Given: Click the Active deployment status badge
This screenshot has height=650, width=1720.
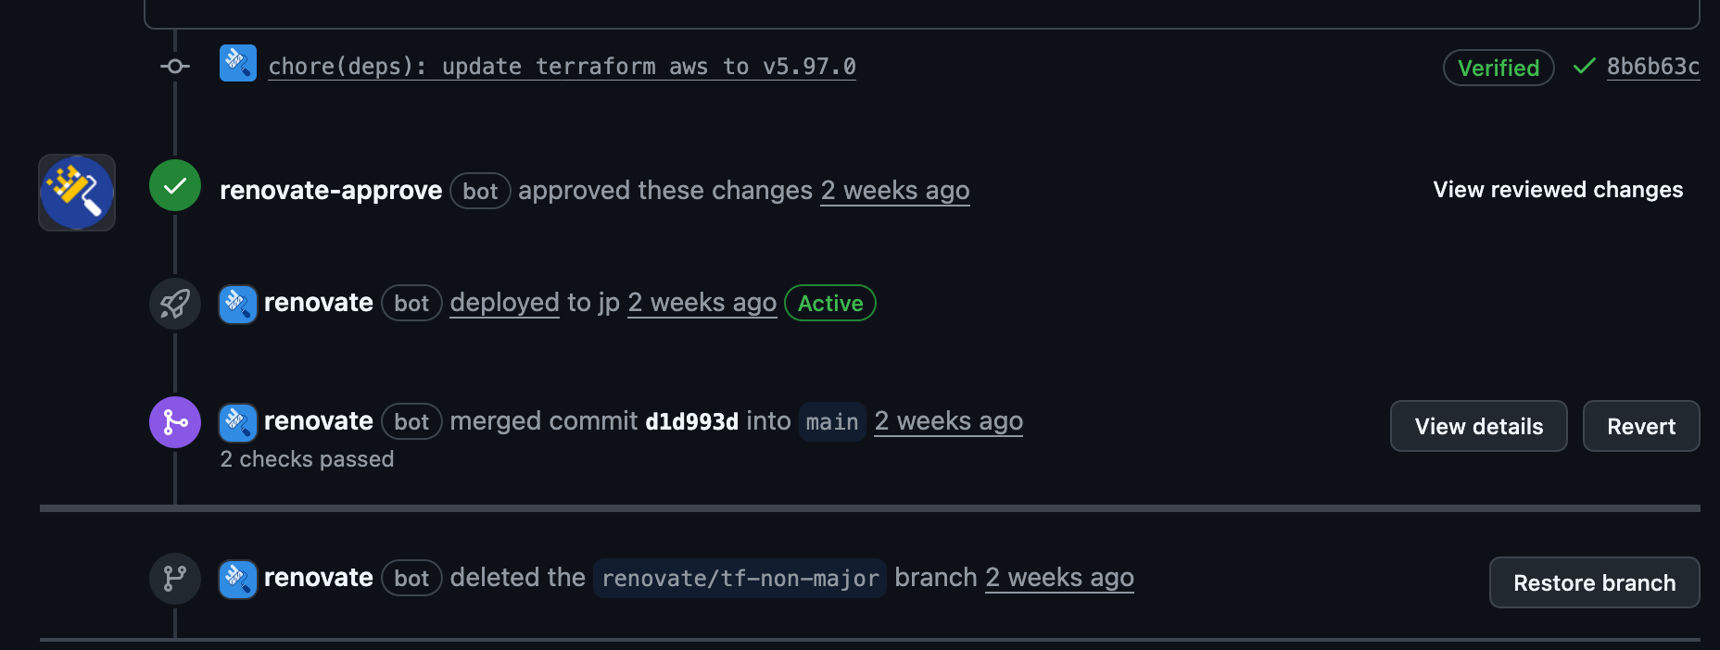Looking at the screenshot, I should (x=829, y=303).
